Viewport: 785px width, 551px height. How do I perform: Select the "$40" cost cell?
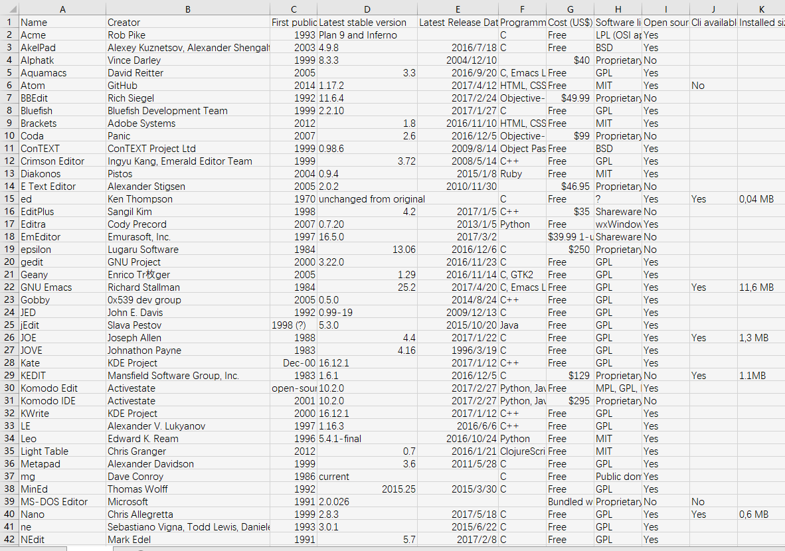[x=570, y=60]
